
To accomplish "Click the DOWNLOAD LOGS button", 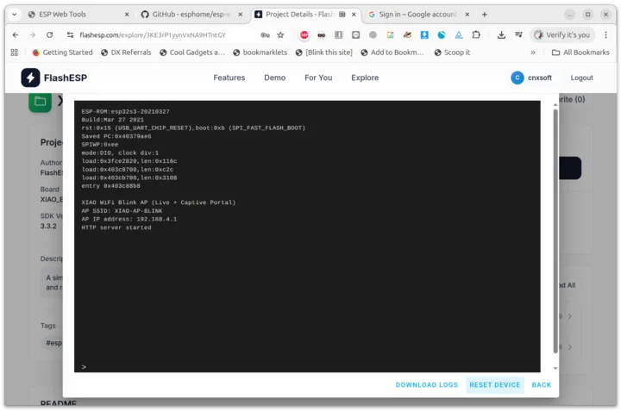I will (x=427, y=384).
